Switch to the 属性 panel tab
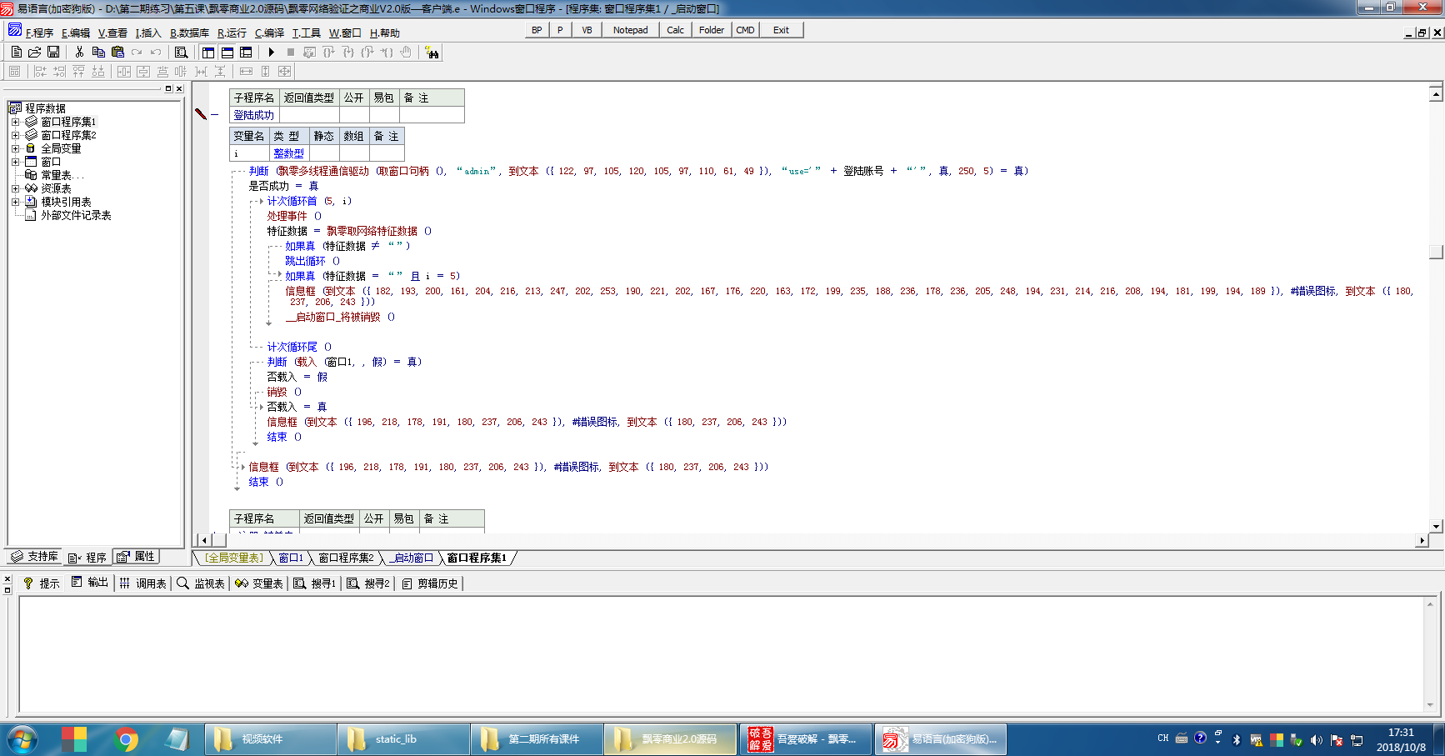The image size is (1445, 756). point(136,557)
